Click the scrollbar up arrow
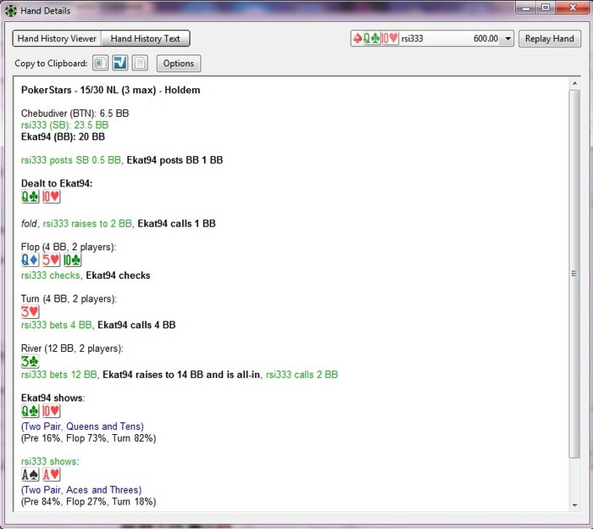593x529 pixels. click(574, 83)
